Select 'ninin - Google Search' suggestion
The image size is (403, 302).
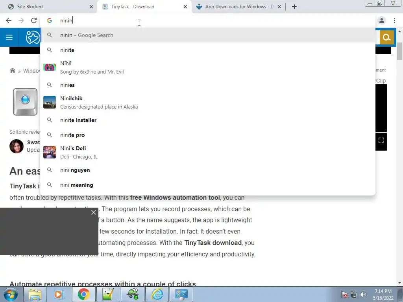click(208, 35)
